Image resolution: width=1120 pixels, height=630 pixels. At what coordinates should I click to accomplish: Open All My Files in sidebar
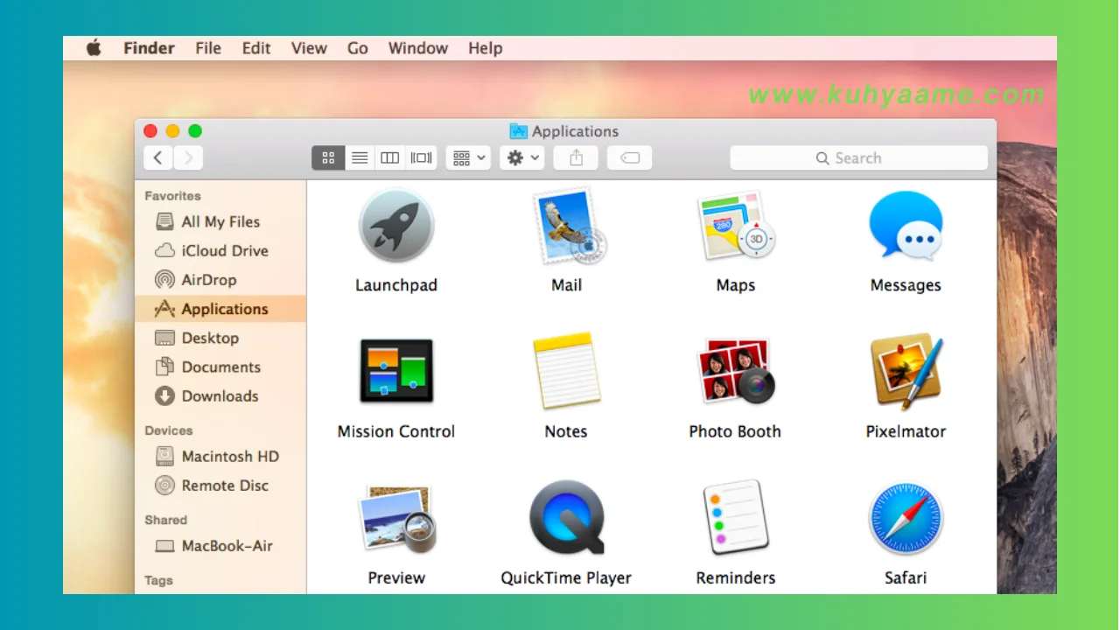tap(220, 221)
